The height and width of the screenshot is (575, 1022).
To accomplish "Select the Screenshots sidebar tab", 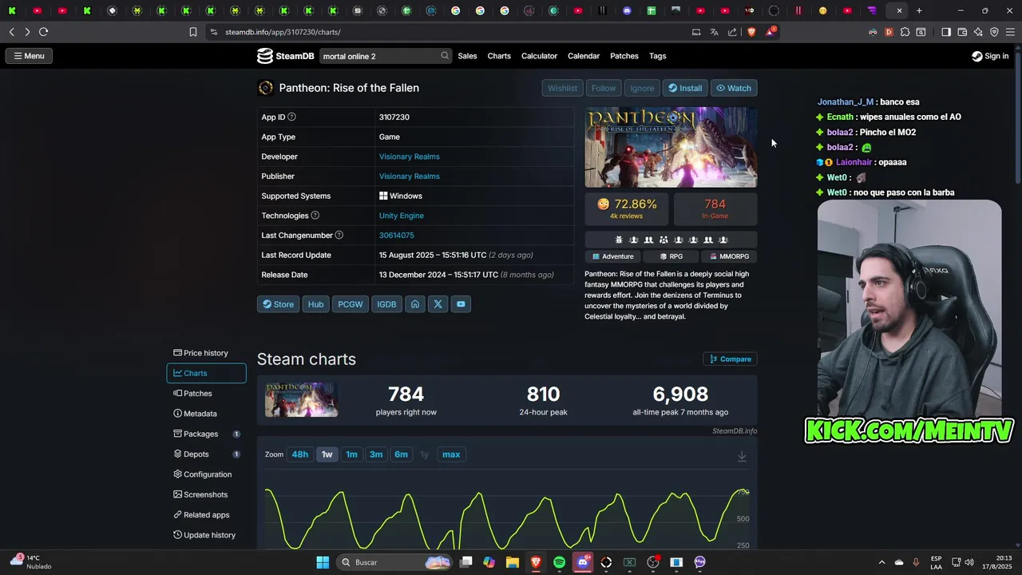I will point(206,494).
